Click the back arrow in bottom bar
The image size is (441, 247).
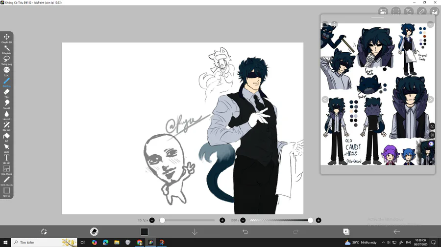tap(396, 231)
